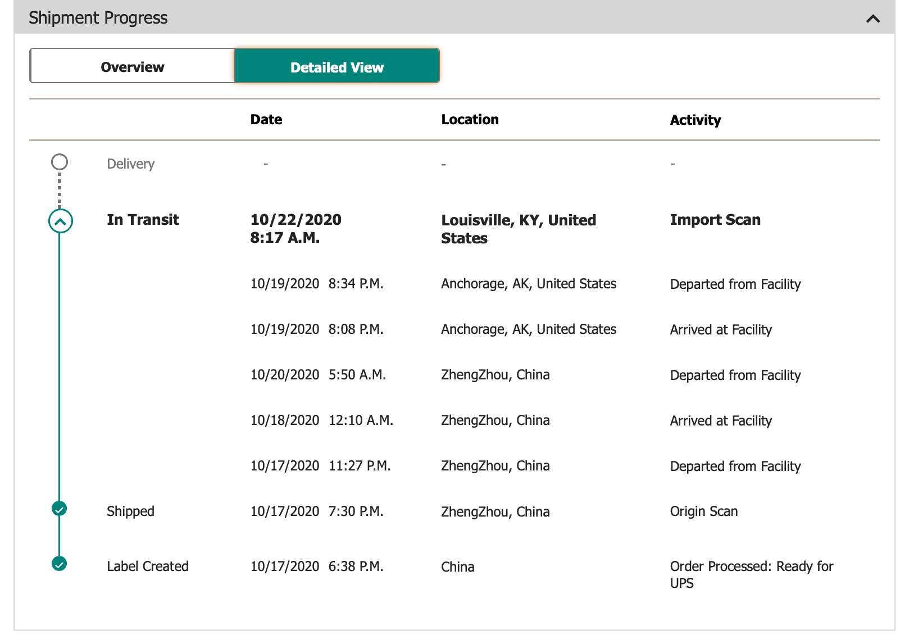Click the Shipped status label
900x643 pixels.
coord(130,511)
